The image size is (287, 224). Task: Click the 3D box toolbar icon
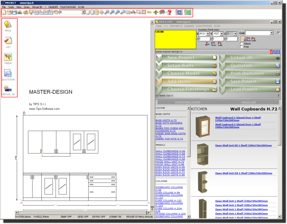pyautogui.click(x=56, y=12)
